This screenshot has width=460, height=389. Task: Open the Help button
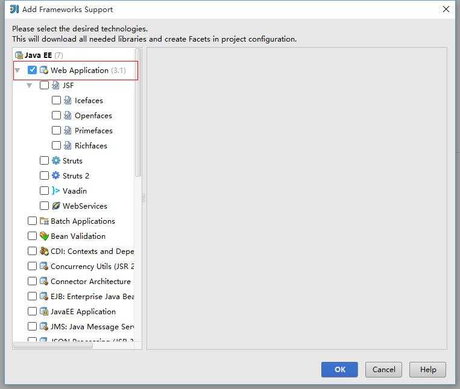pos(427,369)
